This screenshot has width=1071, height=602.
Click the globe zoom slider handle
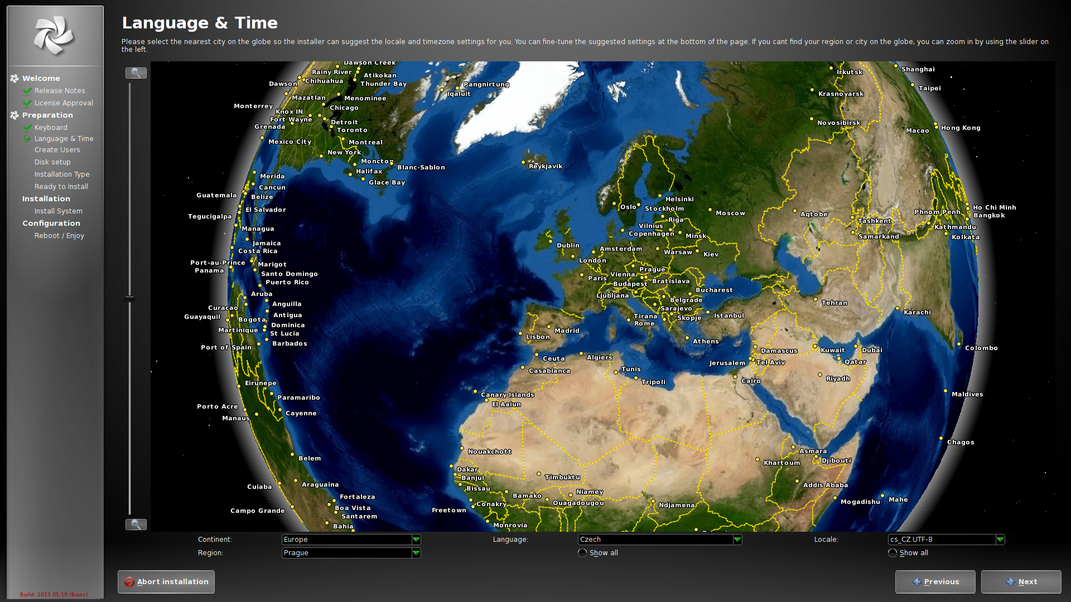[x=129, y=299]
